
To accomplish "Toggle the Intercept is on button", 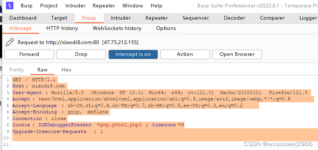I will [x=133, y=54].
